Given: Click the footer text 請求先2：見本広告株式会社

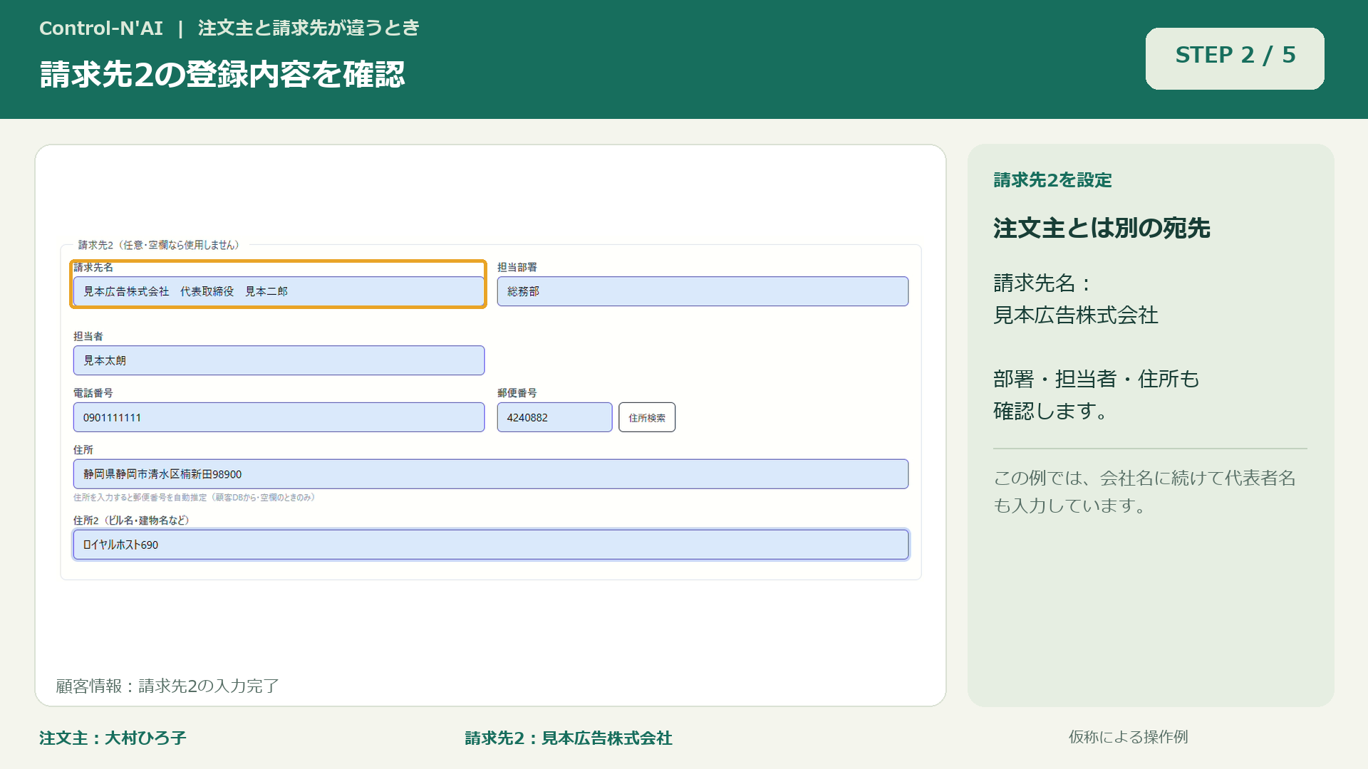Looking at the screenshot, I should 569,738.
